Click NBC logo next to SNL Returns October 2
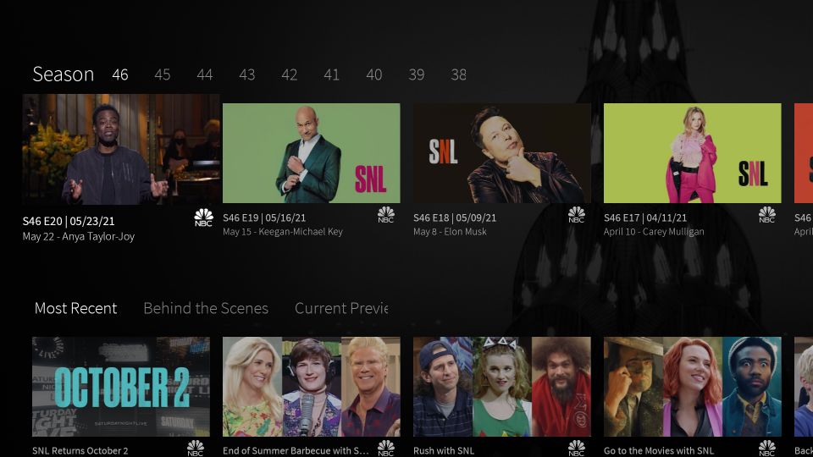The width and height of the screenshot is (813, 457). [x=196, y=448]
